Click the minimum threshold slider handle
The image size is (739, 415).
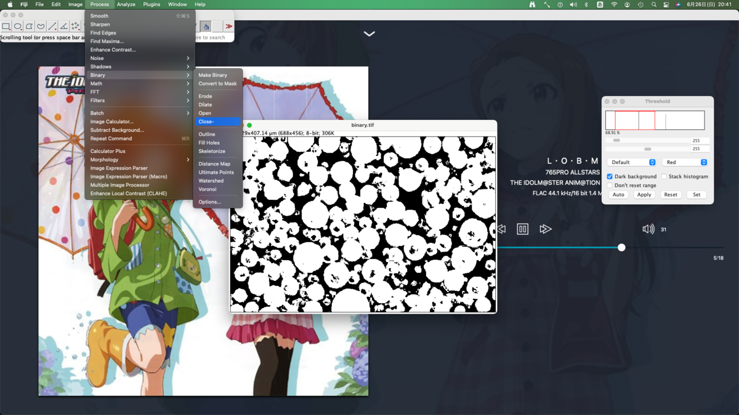pos(616,141)
